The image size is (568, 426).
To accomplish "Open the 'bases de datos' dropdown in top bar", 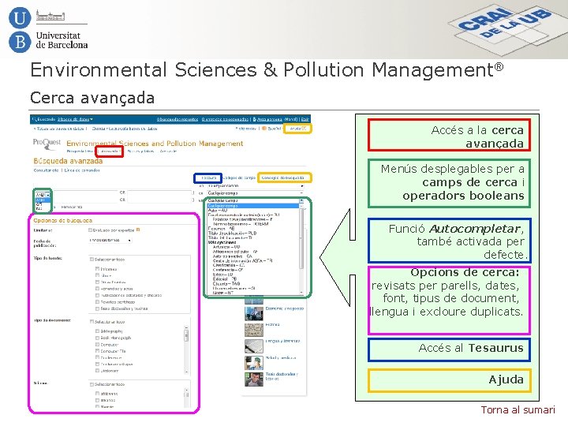I will 75,119.
